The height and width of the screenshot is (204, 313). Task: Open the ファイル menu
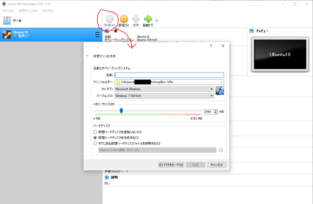click(x=9, y=11)
